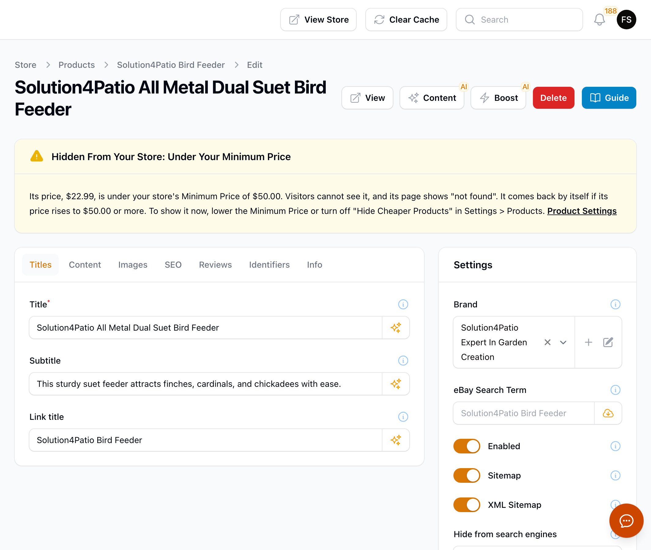Click the View Store button
This screenshot has width=651, height=550.
tap(318, 20)
